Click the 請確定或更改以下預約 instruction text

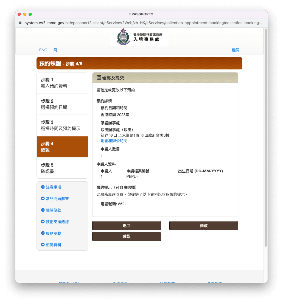click(116, 90)
